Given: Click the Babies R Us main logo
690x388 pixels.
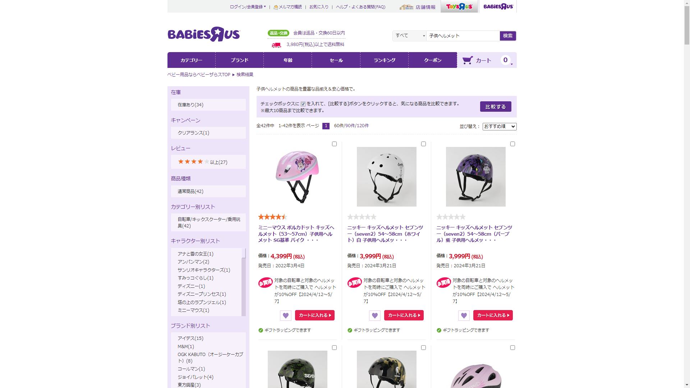Looking at the screenshot, I should point(204,34).
